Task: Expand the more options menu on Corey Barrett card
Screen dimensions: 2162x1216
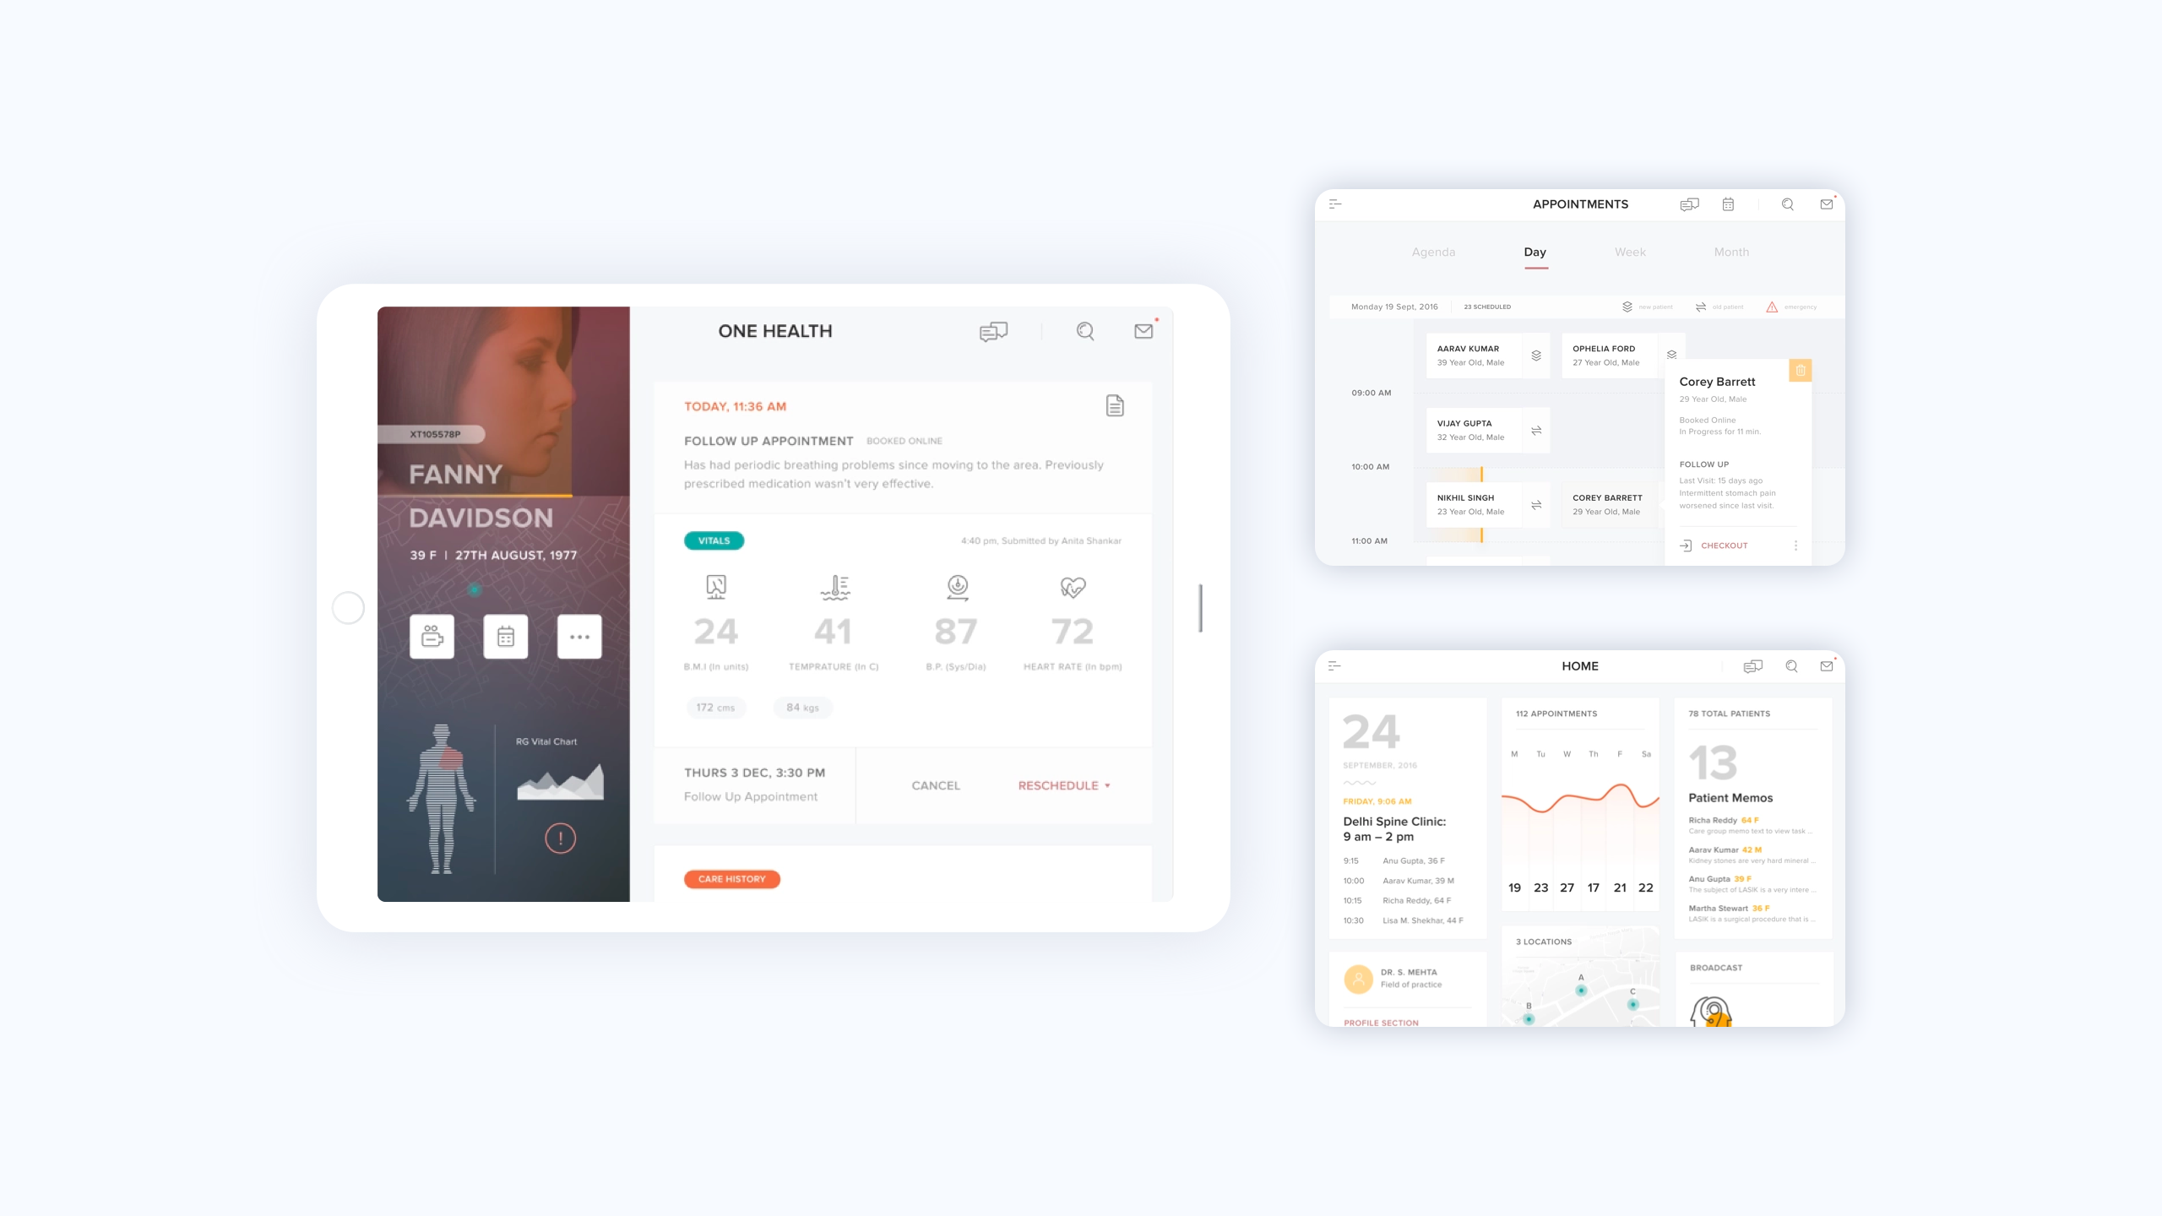Action: [1795, 545]
